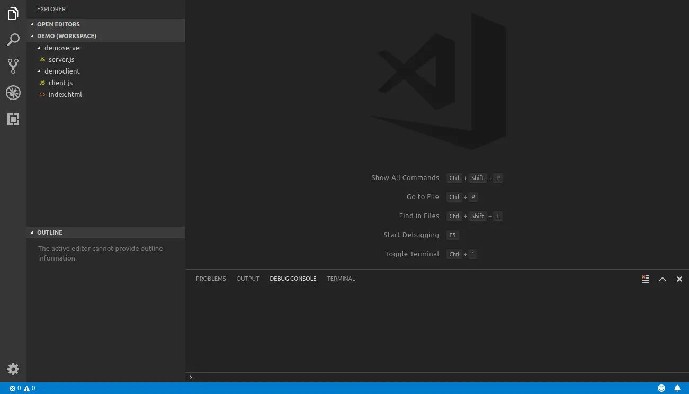689x394 pixels.
Task: Switch to the Problems tab
Action: pos(211,279)
